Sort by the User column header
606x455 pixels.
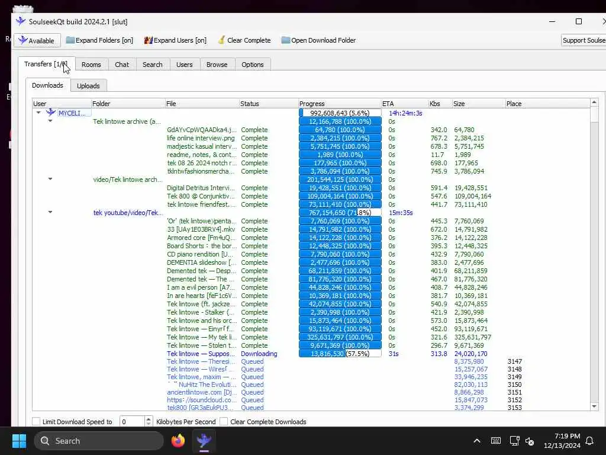click(x=62, y=104)
